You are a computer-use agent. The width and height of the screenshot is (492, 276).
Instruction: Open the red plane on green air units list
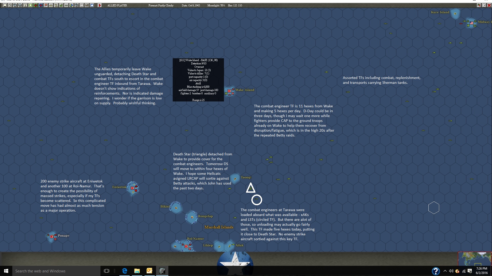[36, 5]
